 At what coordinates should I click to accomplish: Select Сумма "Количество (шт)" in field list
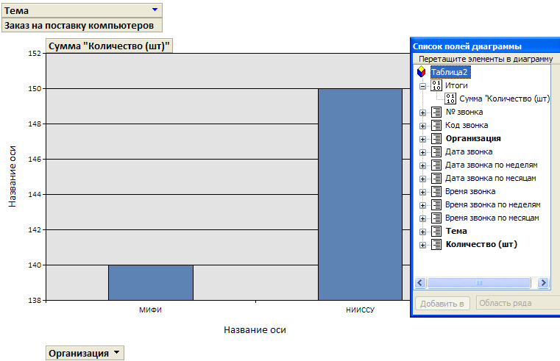coord(504,99)
